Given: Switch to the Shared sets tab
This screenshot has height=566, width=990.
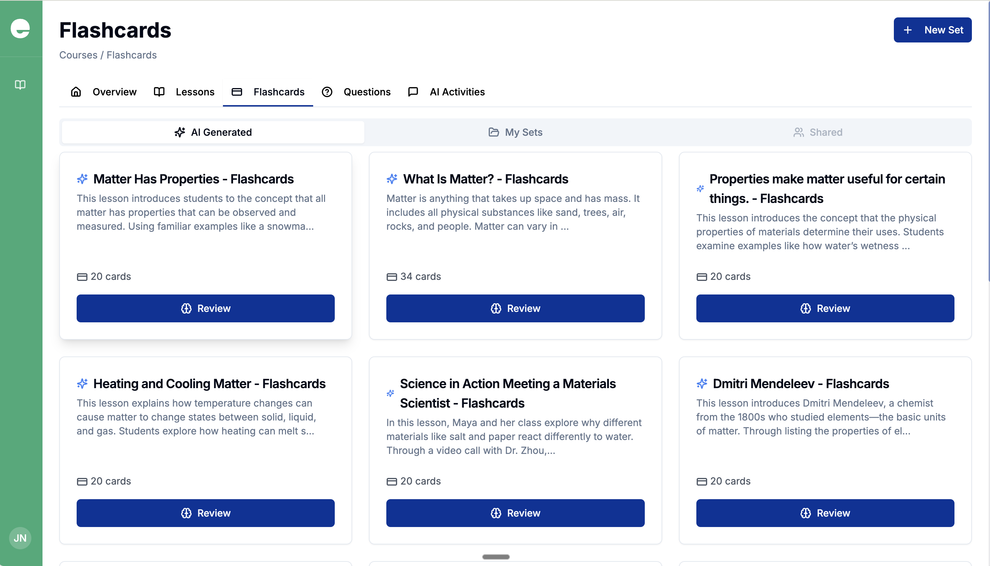Looking at the screenshot, I should pyautogui.click(x=818, y=132).
